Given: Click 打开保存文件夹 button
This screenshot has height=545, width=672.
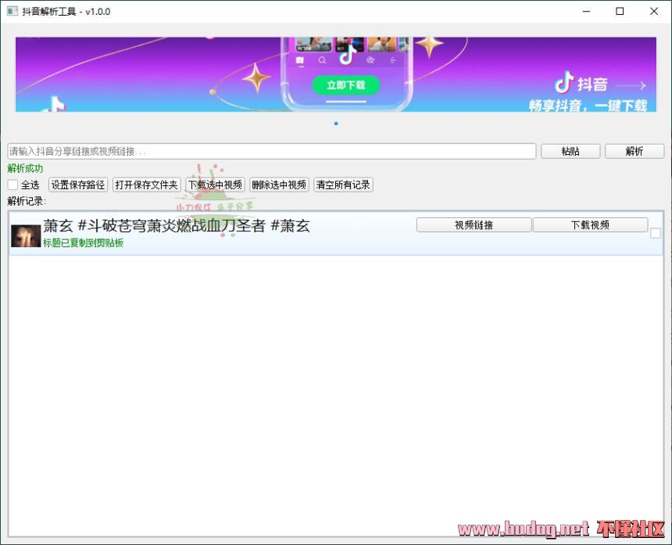Looking at the screenshot, I should pyautogui.click(x=147, y=185).
